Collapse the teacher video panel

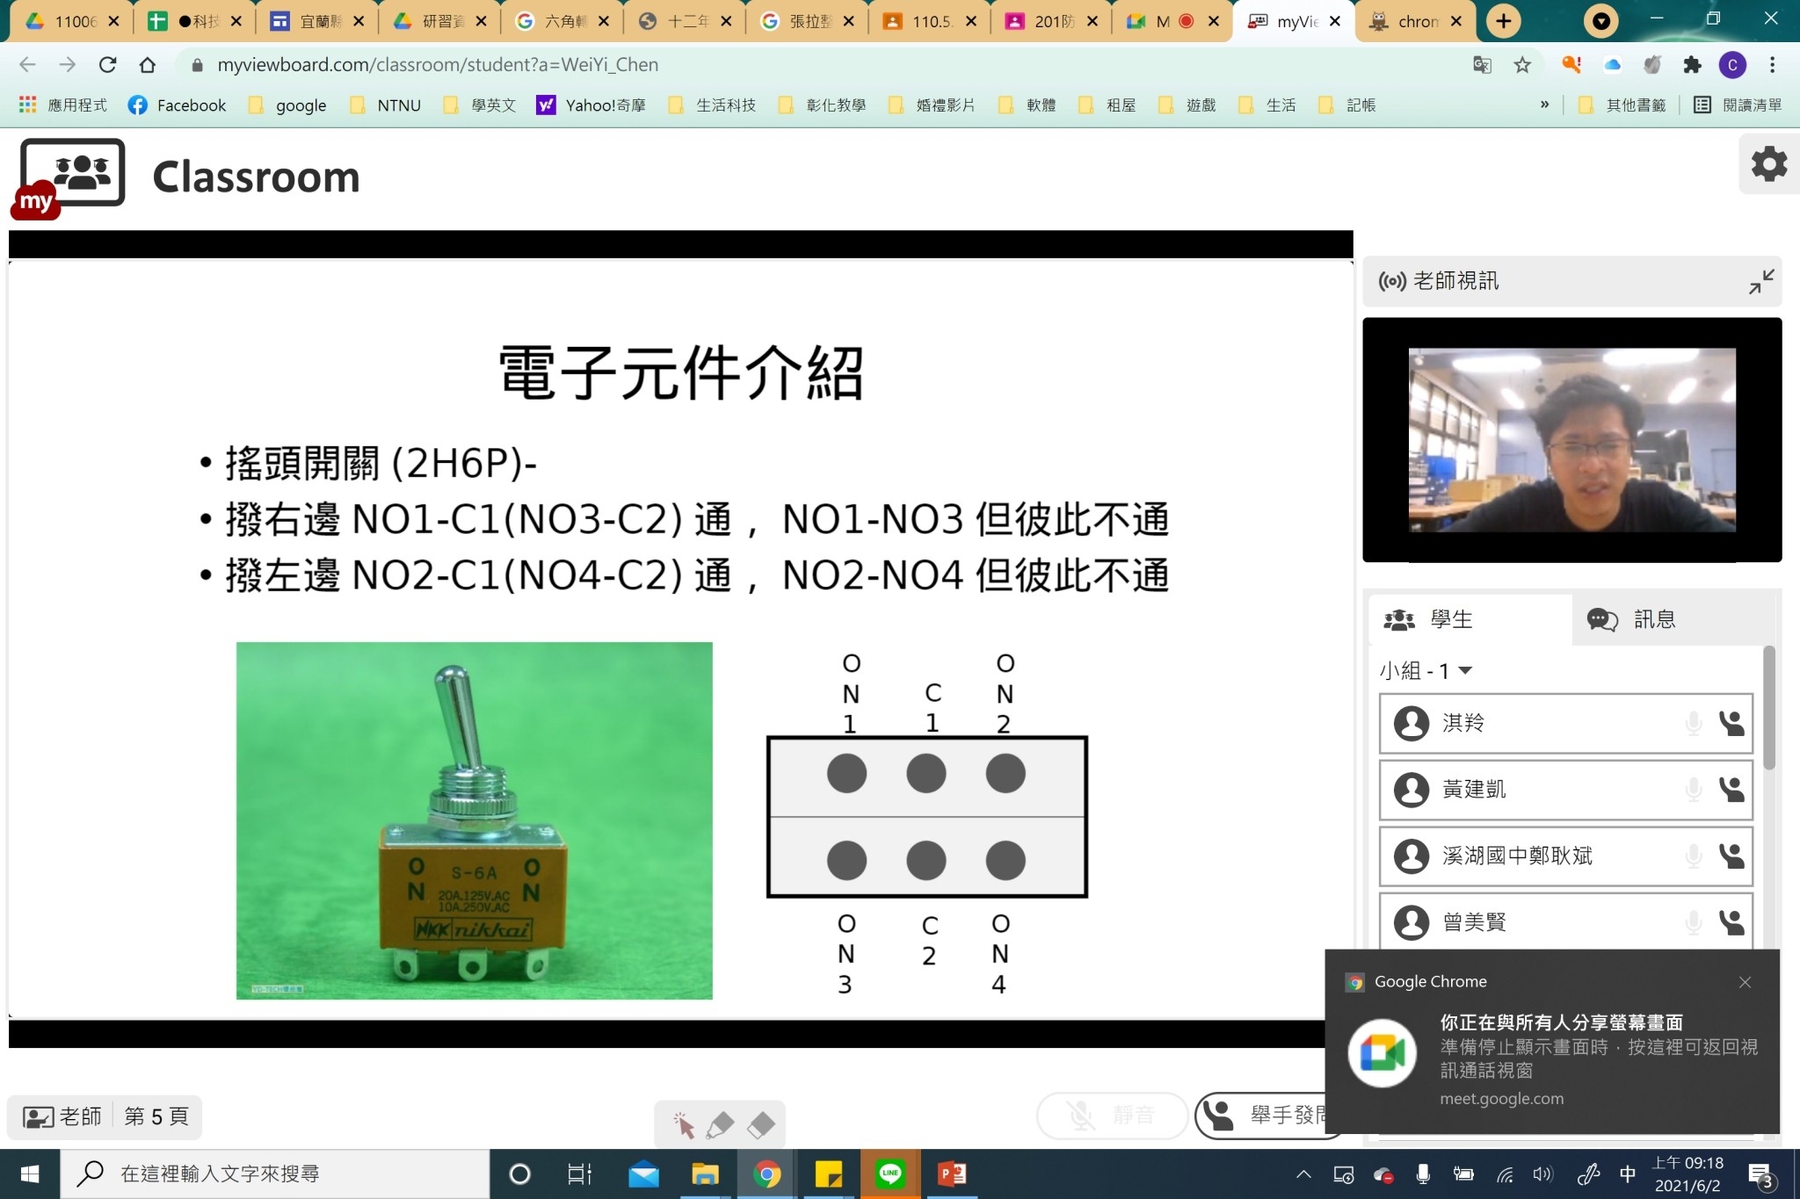[1760, 281]
